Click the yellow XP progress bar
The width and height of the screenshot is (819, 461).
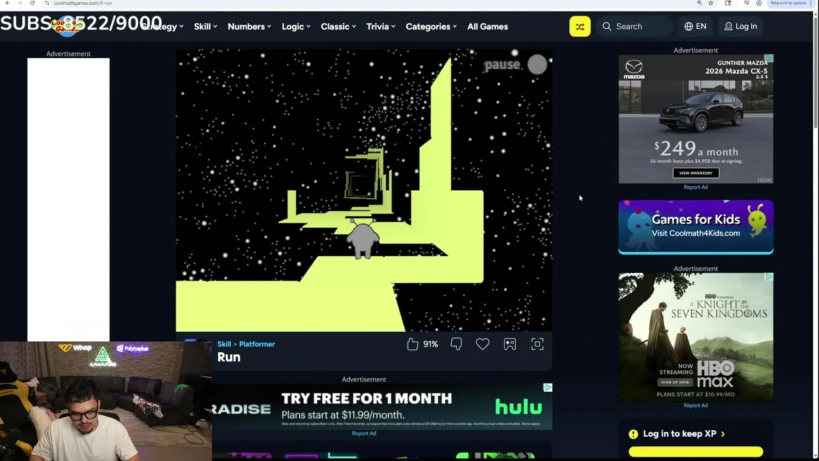(x=696, y=452)
